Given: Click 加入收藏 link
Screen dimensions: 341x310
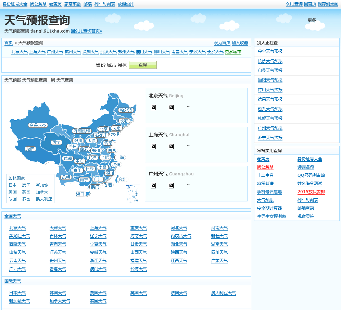Looking at the screenshot, I should coord(240,43).
